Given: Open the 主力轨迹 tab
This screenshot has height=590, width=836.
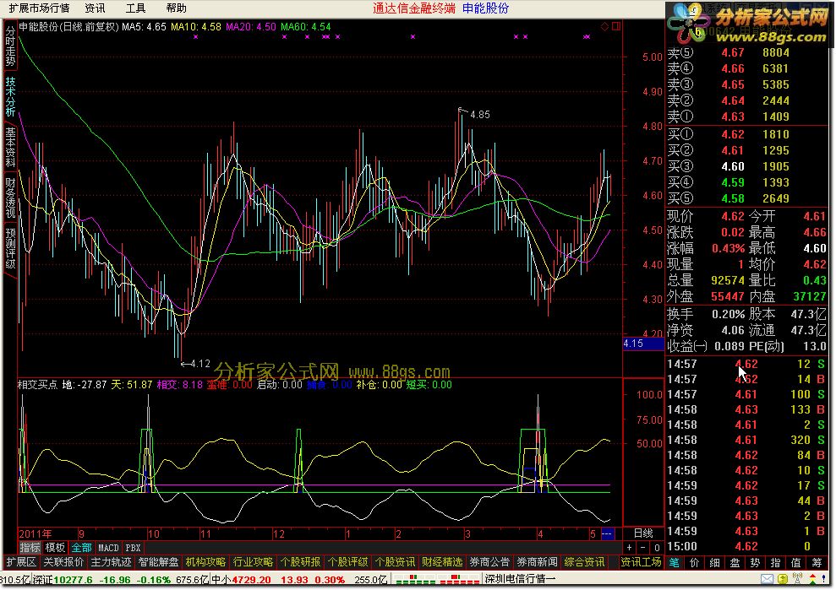Looking at the screenshot, I should [x=111, y=562].
